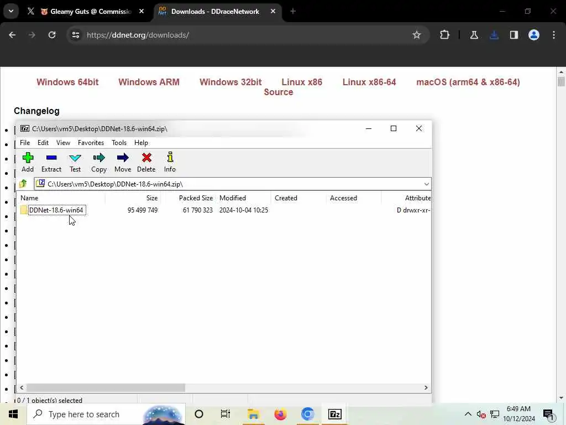Open the macOS (arm64 & x86-64) link
This screenshot has width=566, height=425.
tap(468, 82)
